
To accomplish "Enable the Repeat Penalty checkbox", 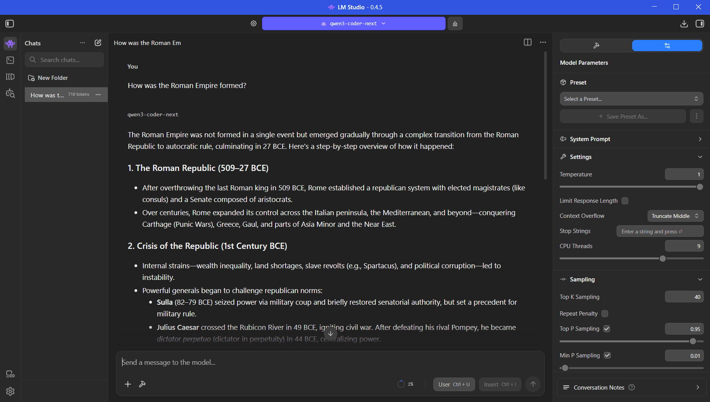I will [x=605, y=314].
